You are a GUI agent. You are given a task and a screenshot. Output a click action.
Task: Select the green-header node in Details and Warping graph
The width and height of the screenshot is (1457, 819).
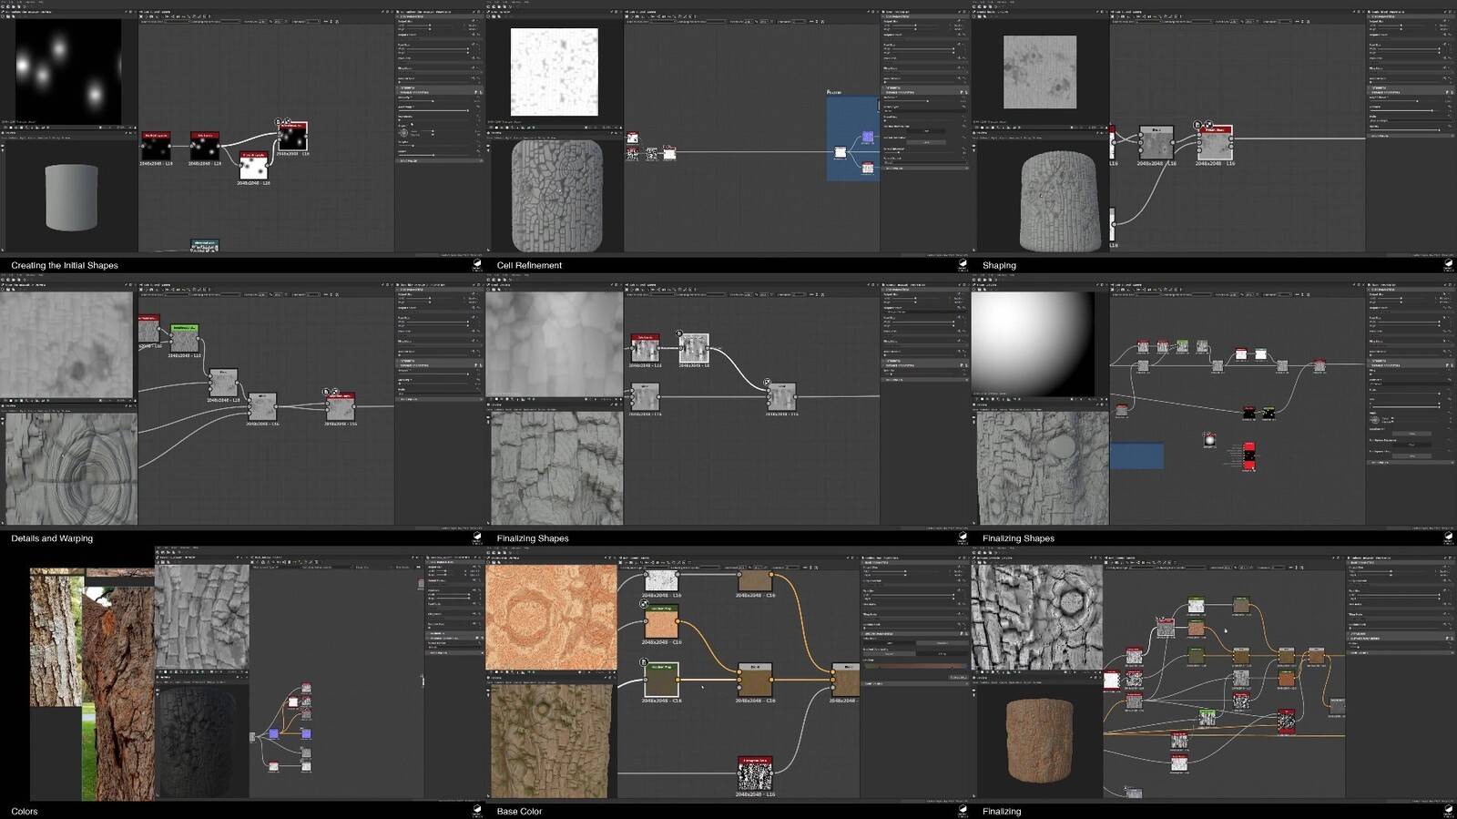click(184, 338)
